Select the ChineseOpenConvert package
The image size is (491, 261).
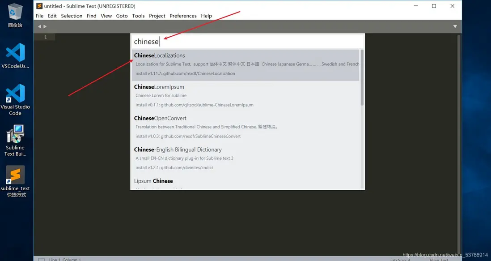click(x=245, y=128)
